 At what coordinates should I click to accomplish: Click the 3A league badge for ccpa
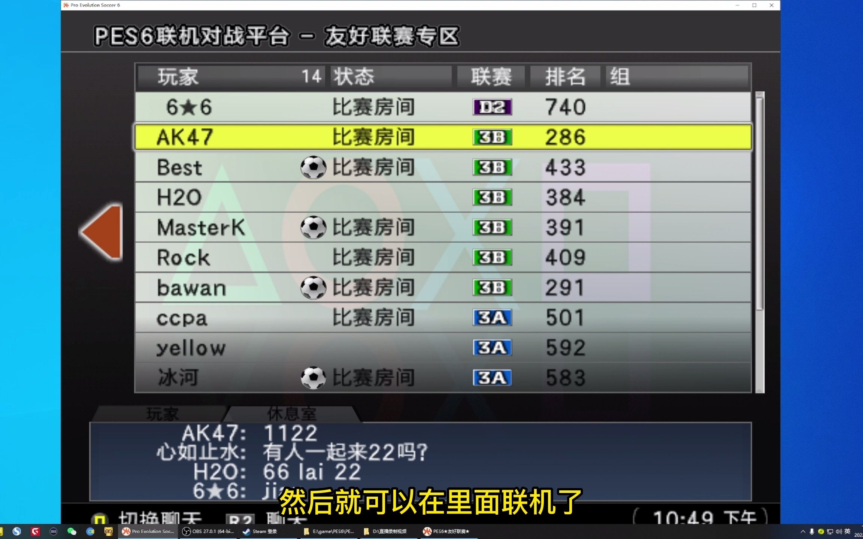492,317
